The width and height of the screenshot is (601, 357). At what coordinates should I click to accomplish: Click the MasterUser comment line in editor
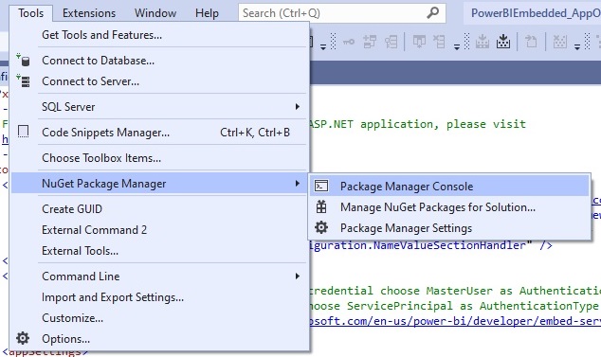(455, 291)
